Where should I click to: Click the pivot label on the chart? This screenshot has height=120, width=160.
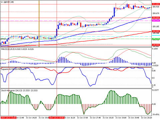[3, 39]
